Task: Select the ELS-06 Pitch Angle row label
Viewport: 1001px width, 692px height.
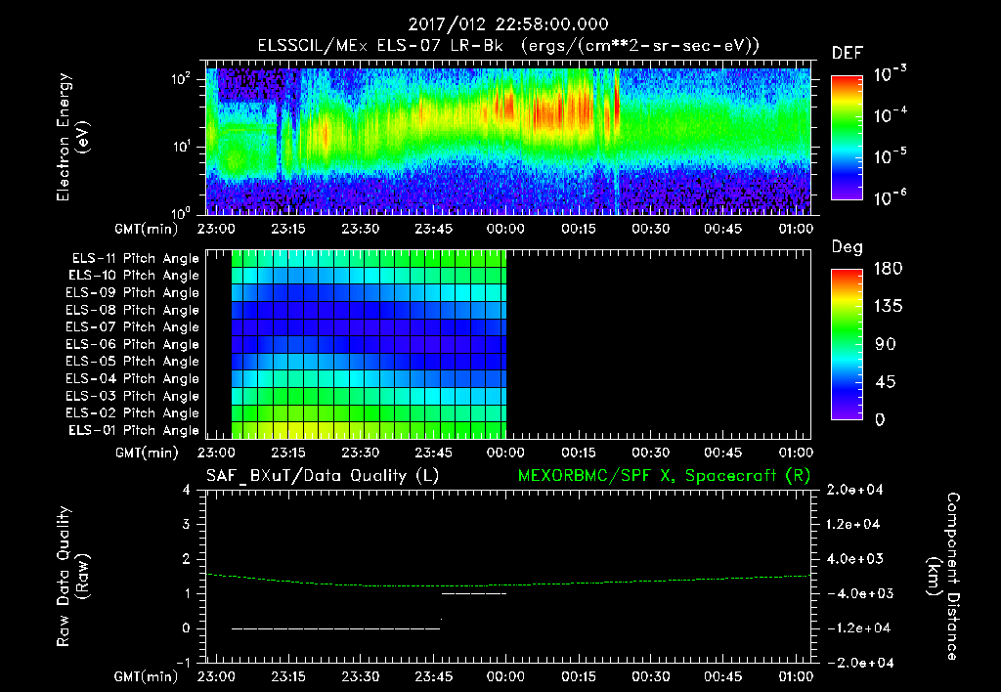Action: point(132,345)
